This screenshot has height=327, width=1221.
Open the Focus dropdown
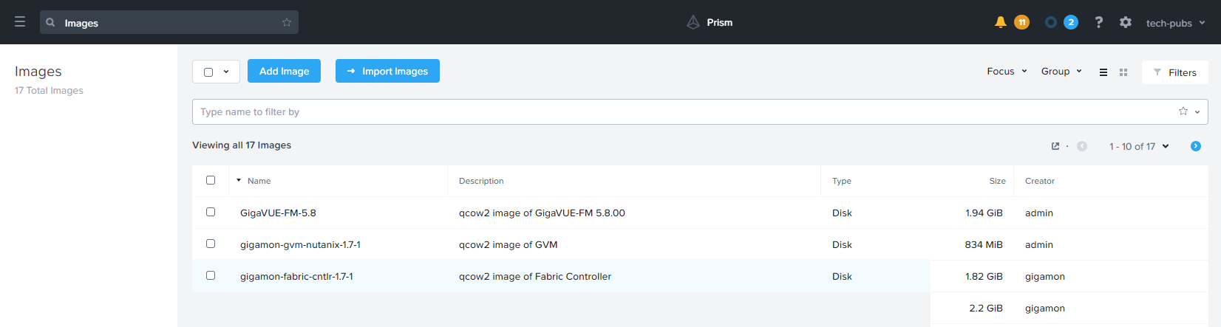click(x=1007, y=71)
